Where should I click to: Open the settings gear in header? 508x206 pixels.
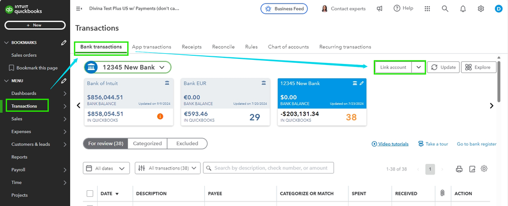(x=481, y=9)
